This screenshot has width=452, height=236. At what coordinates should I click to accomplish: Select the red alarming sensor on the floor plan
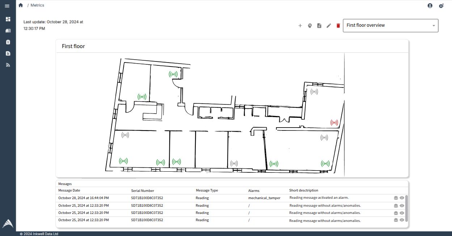click(x=334, y=122)
